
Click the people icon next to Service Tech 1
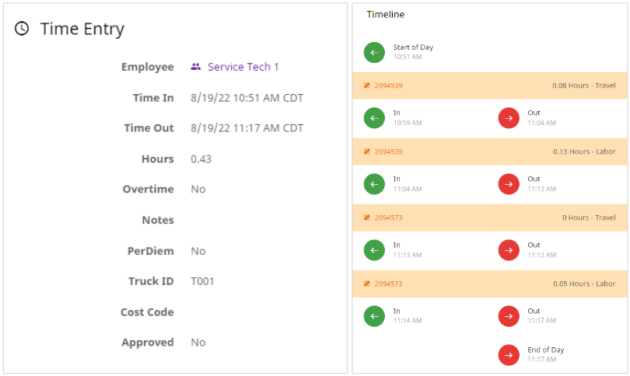point(196,67)
